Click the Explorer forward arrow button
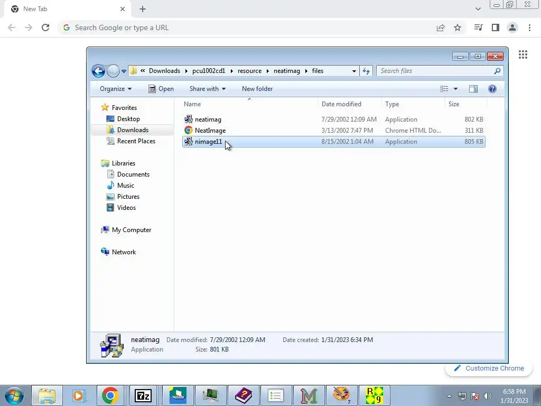541x406 pixels. [113, 71]
